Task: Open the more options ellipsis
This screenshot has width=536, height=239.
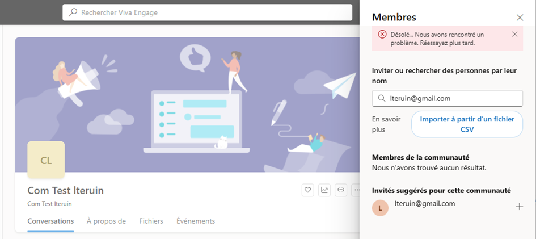Action: (356, 190)
